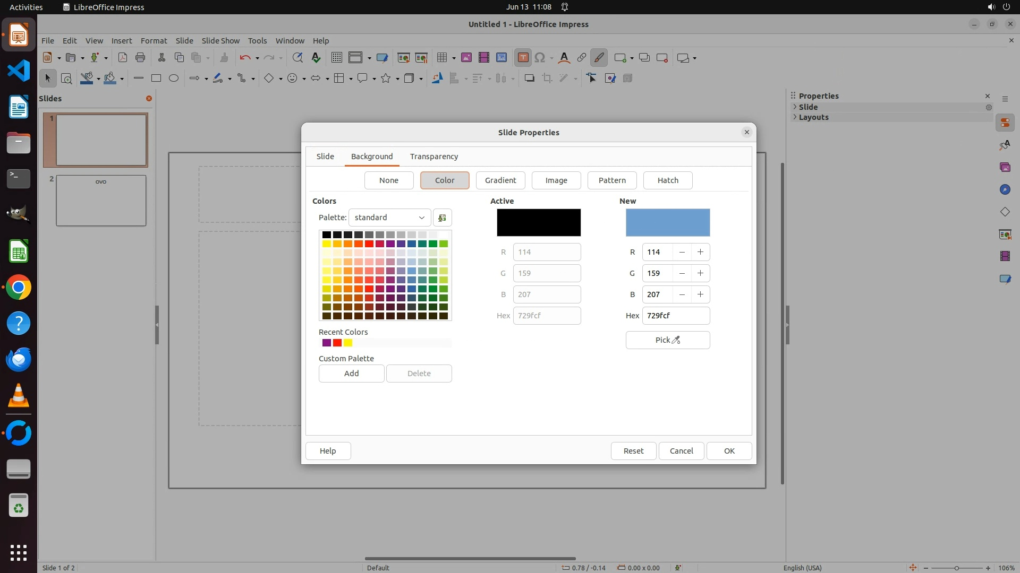
Task: Click the palette extensions icon button
Action: 442,218
